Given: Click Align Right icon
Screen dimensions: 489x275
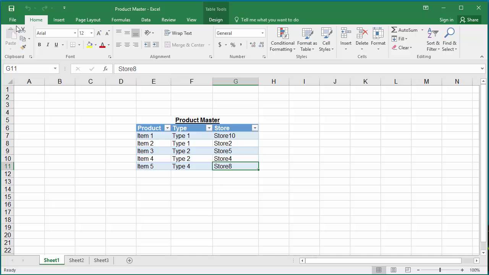Looking at the screenshot, I should click(x=136, y=45).
